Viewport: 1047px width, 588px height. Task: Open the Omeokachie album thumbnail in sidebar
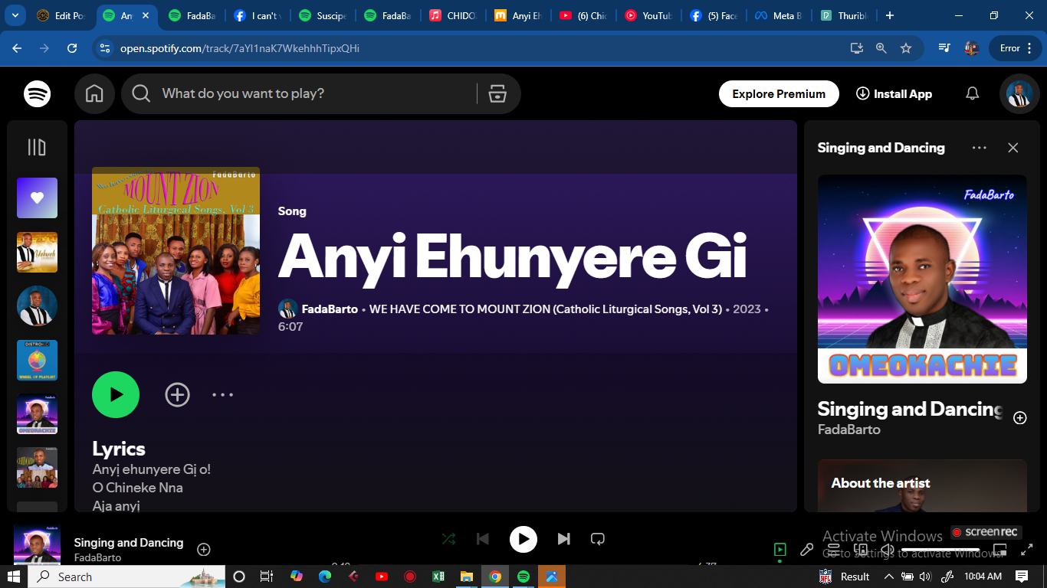point(37,414)
